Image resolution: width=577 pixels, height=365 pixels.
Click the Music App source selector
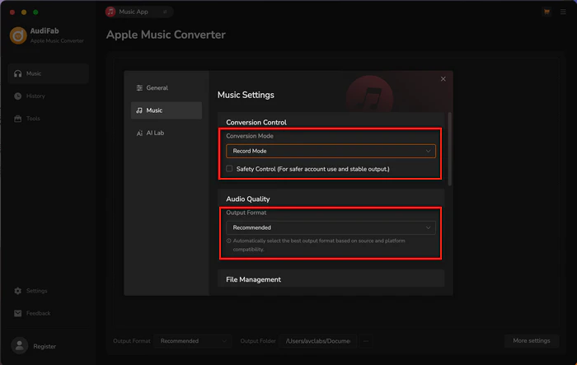click(139, 12)
